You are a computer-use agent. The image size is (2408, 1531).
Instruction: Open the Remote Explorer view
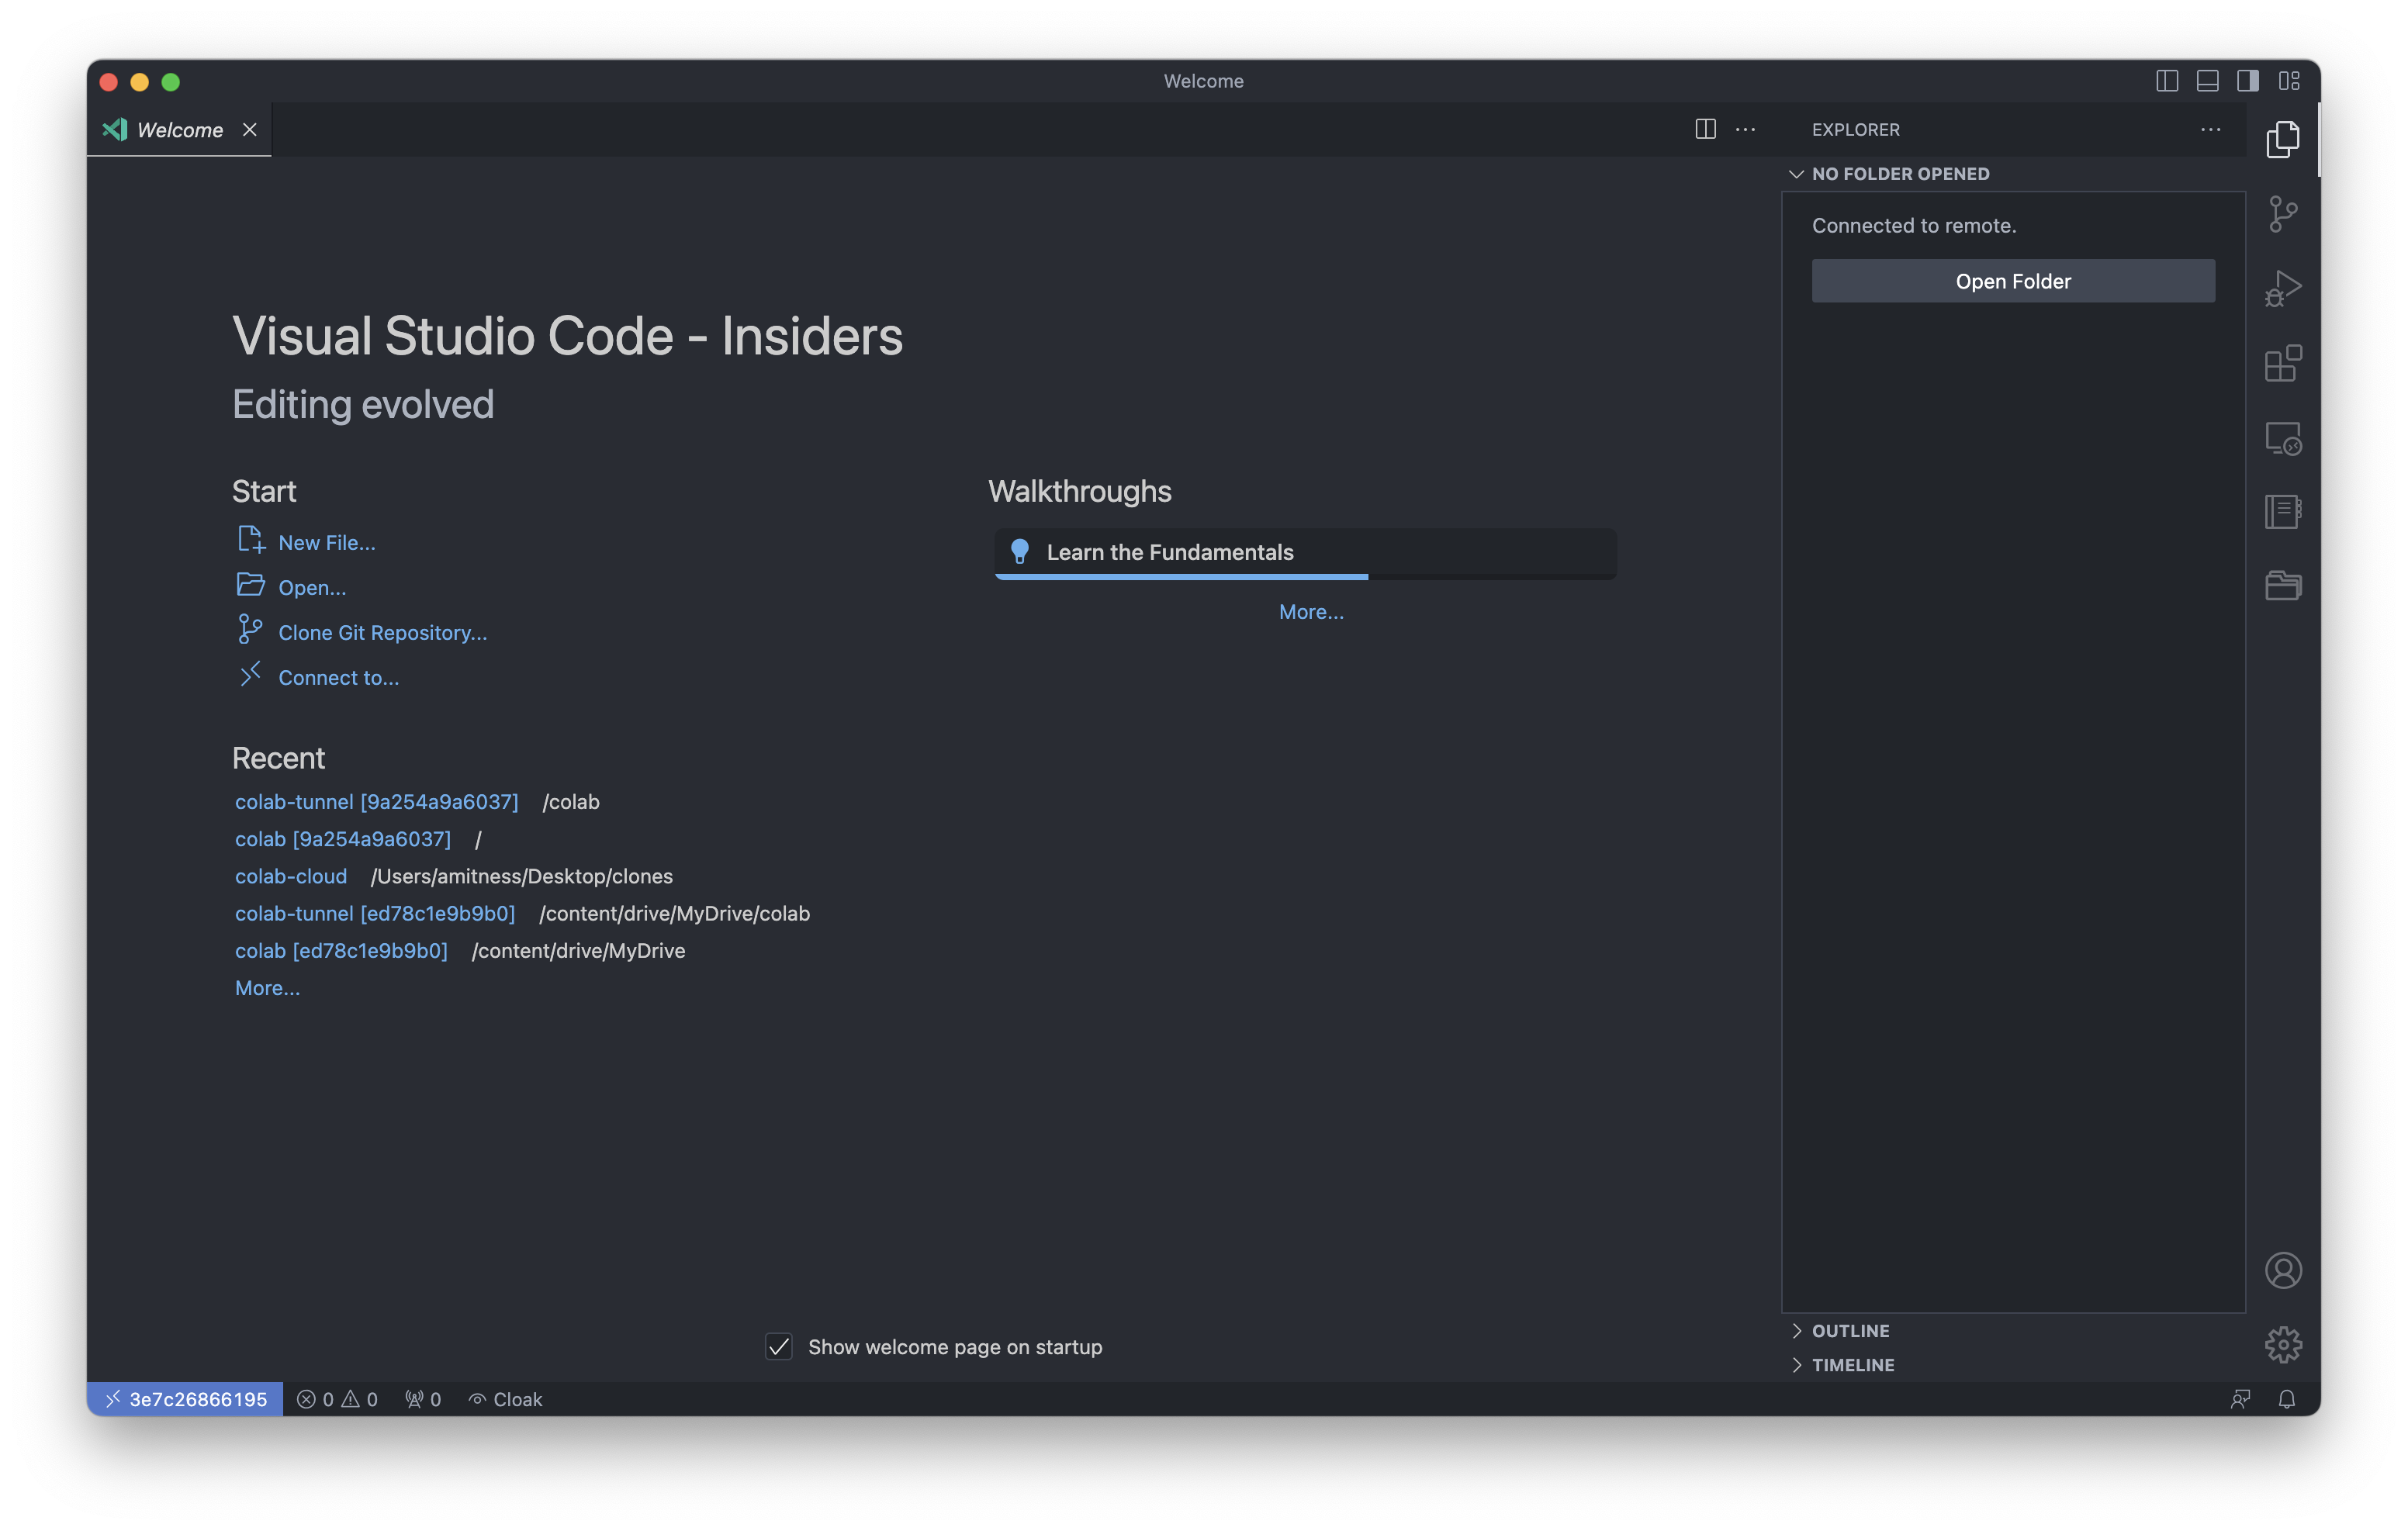2283,439
